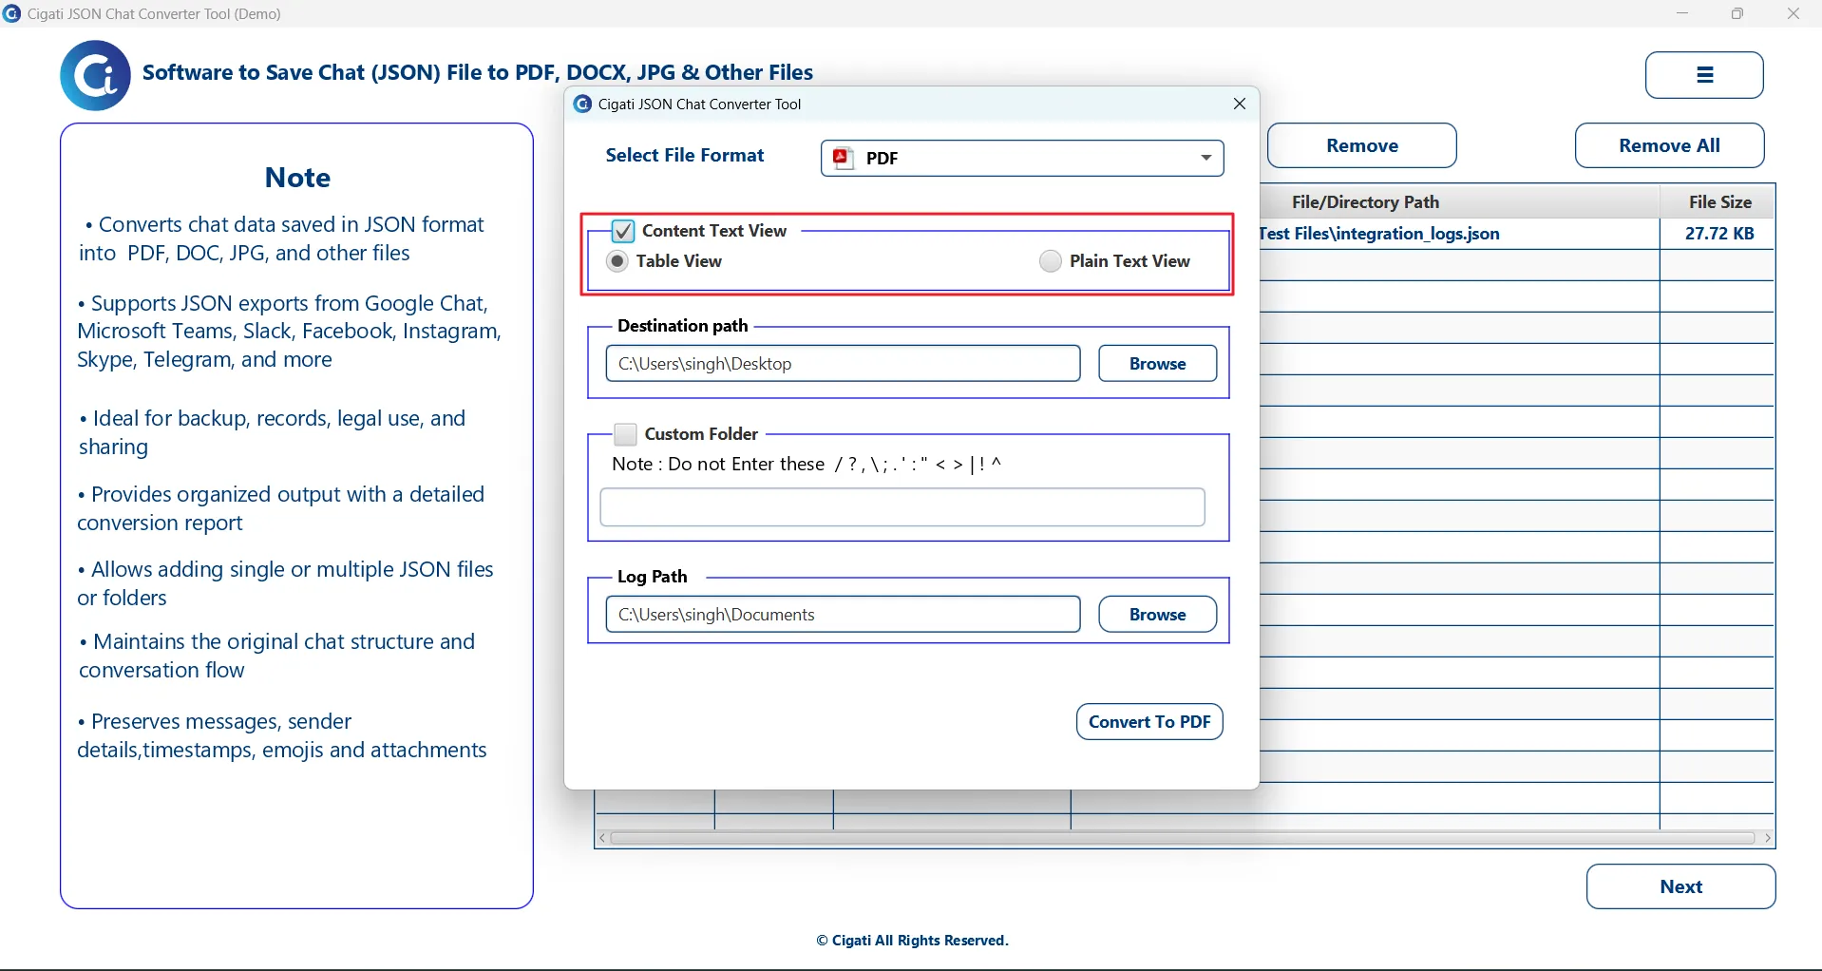1822x971 pixels.
Task: Click the Cigati All Rights Reserved footer text
Action: click(912, 941)
